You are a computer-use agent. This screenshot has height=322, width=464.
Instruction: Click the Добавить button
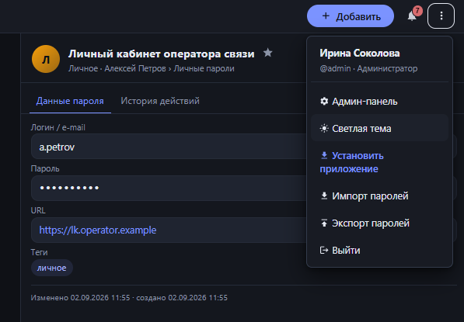pyautogui.click(x=351, y=16)
